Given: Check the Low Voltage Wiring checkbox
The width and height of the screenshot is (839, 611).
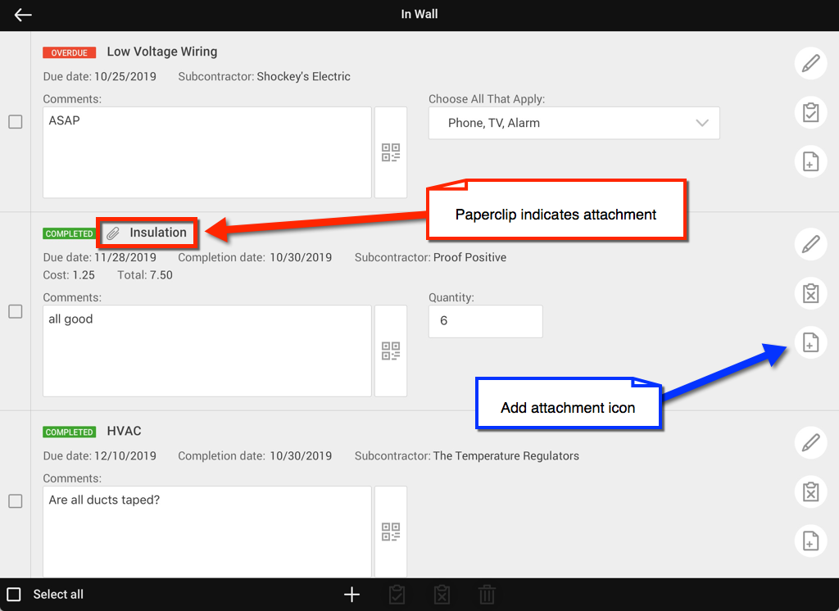Looking at the screenshot, I should coord(16,122).
